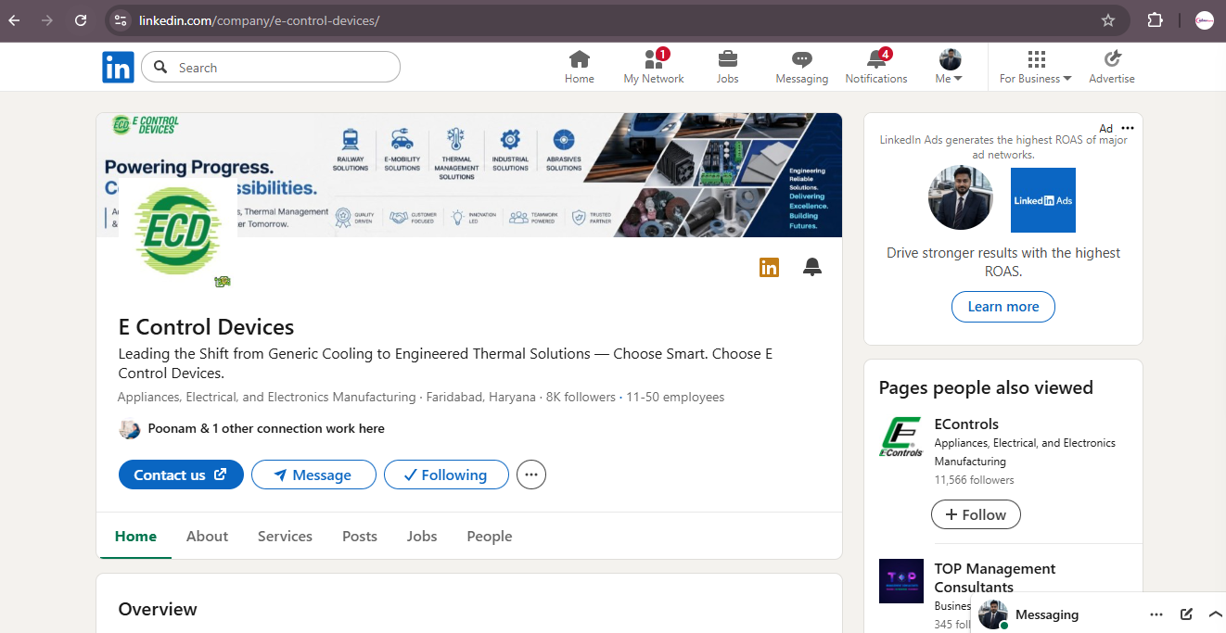
Task: Expand the Messaging overlay chevron
Action: pyautogui.click(x=1216, y=614)
